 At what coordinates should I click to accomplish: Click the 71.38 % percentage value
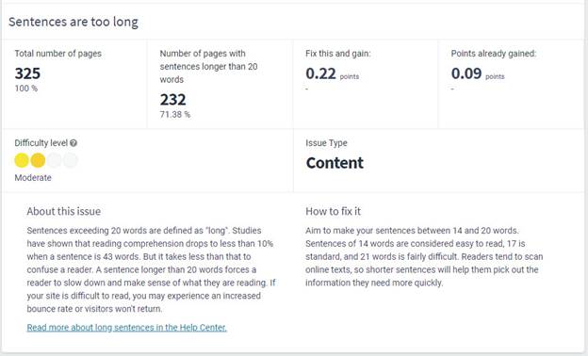pyautogui.click(x=175, y=114)
